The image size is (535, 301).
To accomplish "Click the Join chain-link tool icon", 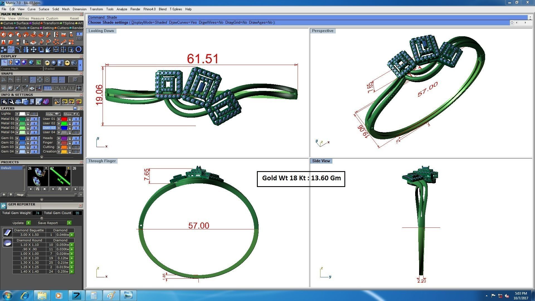I will (56, 49).
